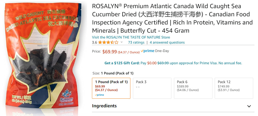258x116 pixels.
Task: Choose the Pack 6 size option
Action: click(x=193, y=88)
